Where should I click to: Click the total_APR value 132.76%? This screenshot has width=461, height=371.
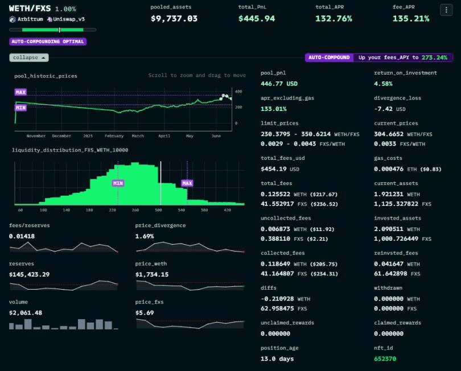[x=334, y=19]
